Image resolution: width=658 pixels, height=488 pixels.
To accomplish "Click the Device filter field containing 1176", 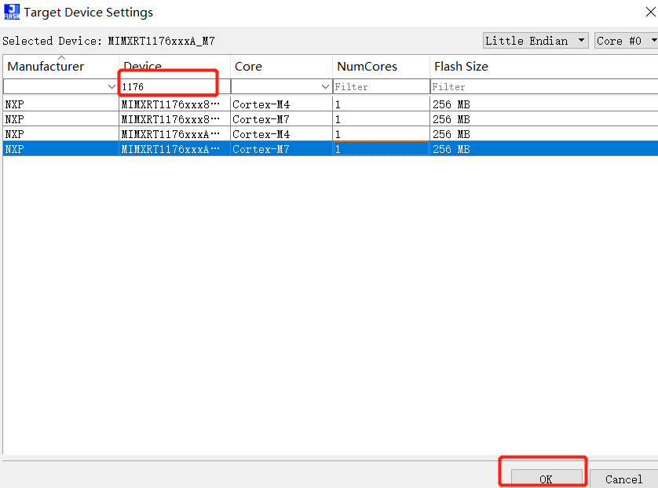I will (x=173, y=86).
